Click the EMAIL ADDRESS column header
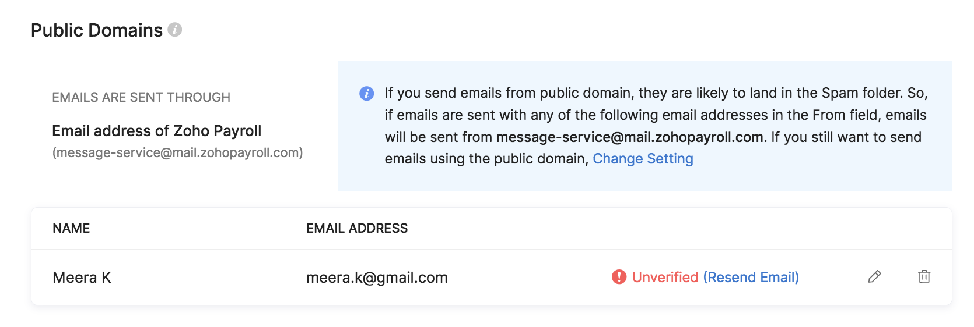The height and width of the screenshot is (327, 974). (357, 228)
